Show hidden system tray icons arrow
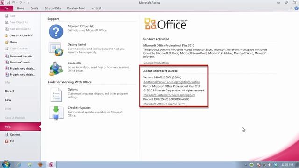Screen dimensions: 299x168 click(x=246, y=165)
